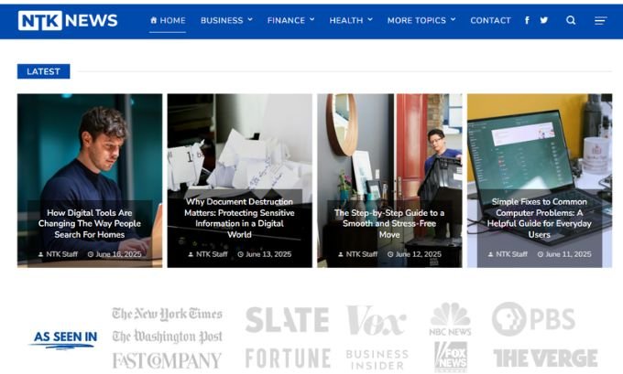
Task: Expand the More Topics dropdown menu
Action: pyautogui.click(x=421, y=20)
